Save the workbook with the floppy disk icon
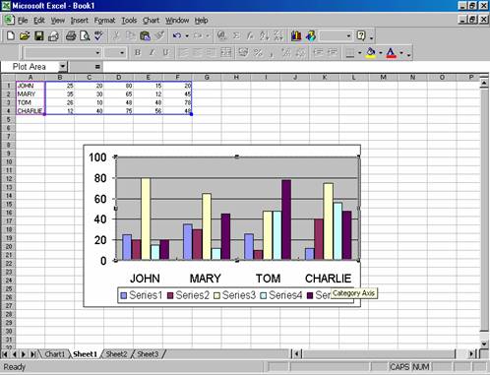This screenshot has width=490, height=375. tap(39, 35)
